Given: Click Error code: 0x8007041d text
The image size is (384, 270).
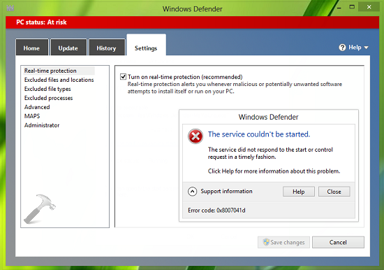Looking at the screenshot, I should pyautogui.click(x=216, y=211).
